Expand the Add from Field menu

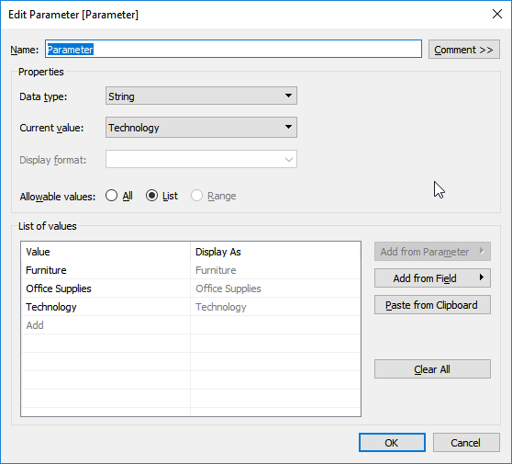point(432,278)
